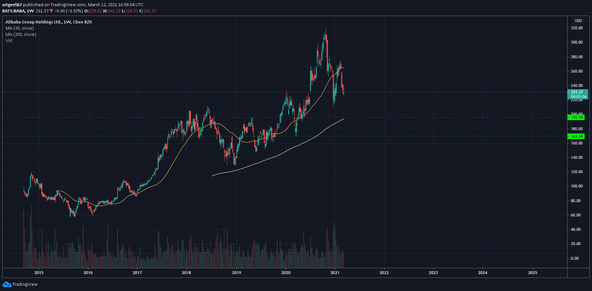Open the TradingView wordmark link

point(25,284)
